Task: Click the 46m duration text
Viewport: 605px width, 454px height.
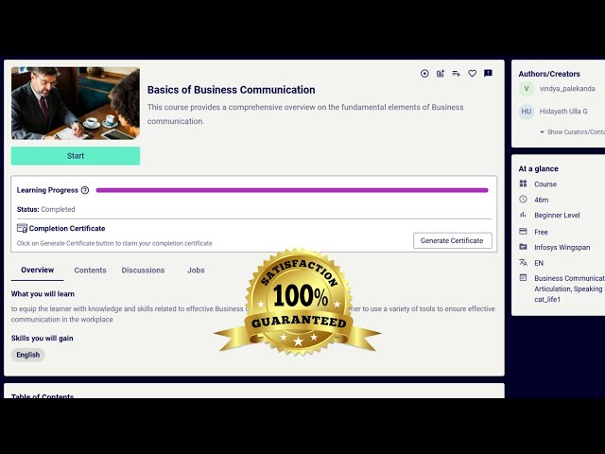Action: pyautogui.click(x=541, y=200)
